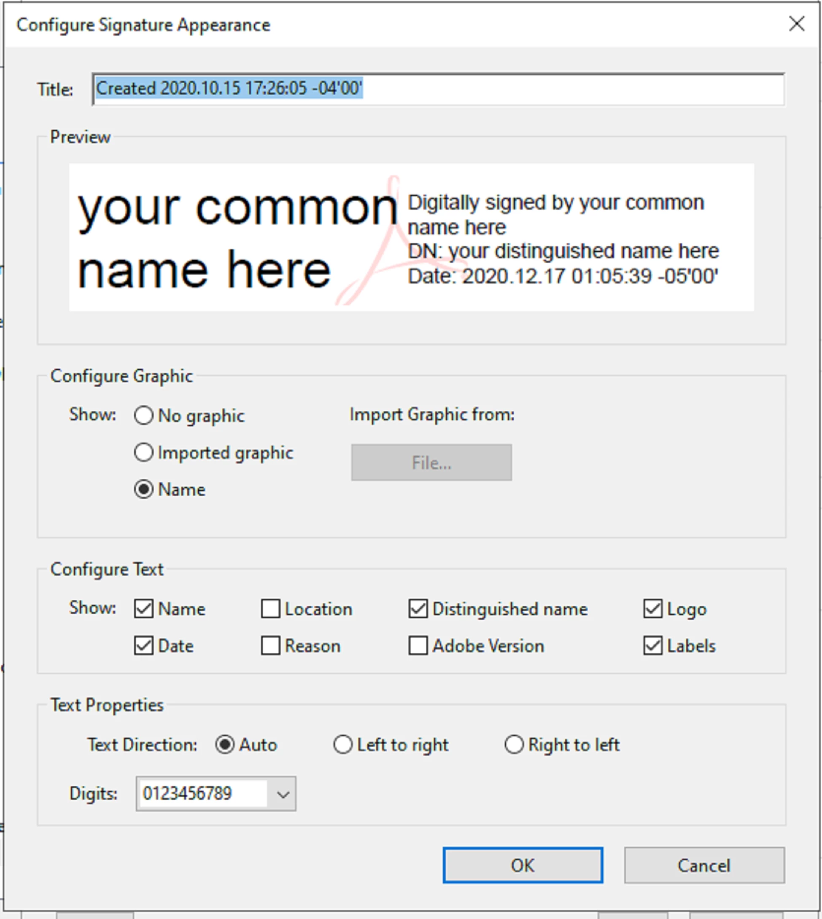Select the Name graphic radio option
Viewport: 822px width, 919px height.
[x=144, y=489]
